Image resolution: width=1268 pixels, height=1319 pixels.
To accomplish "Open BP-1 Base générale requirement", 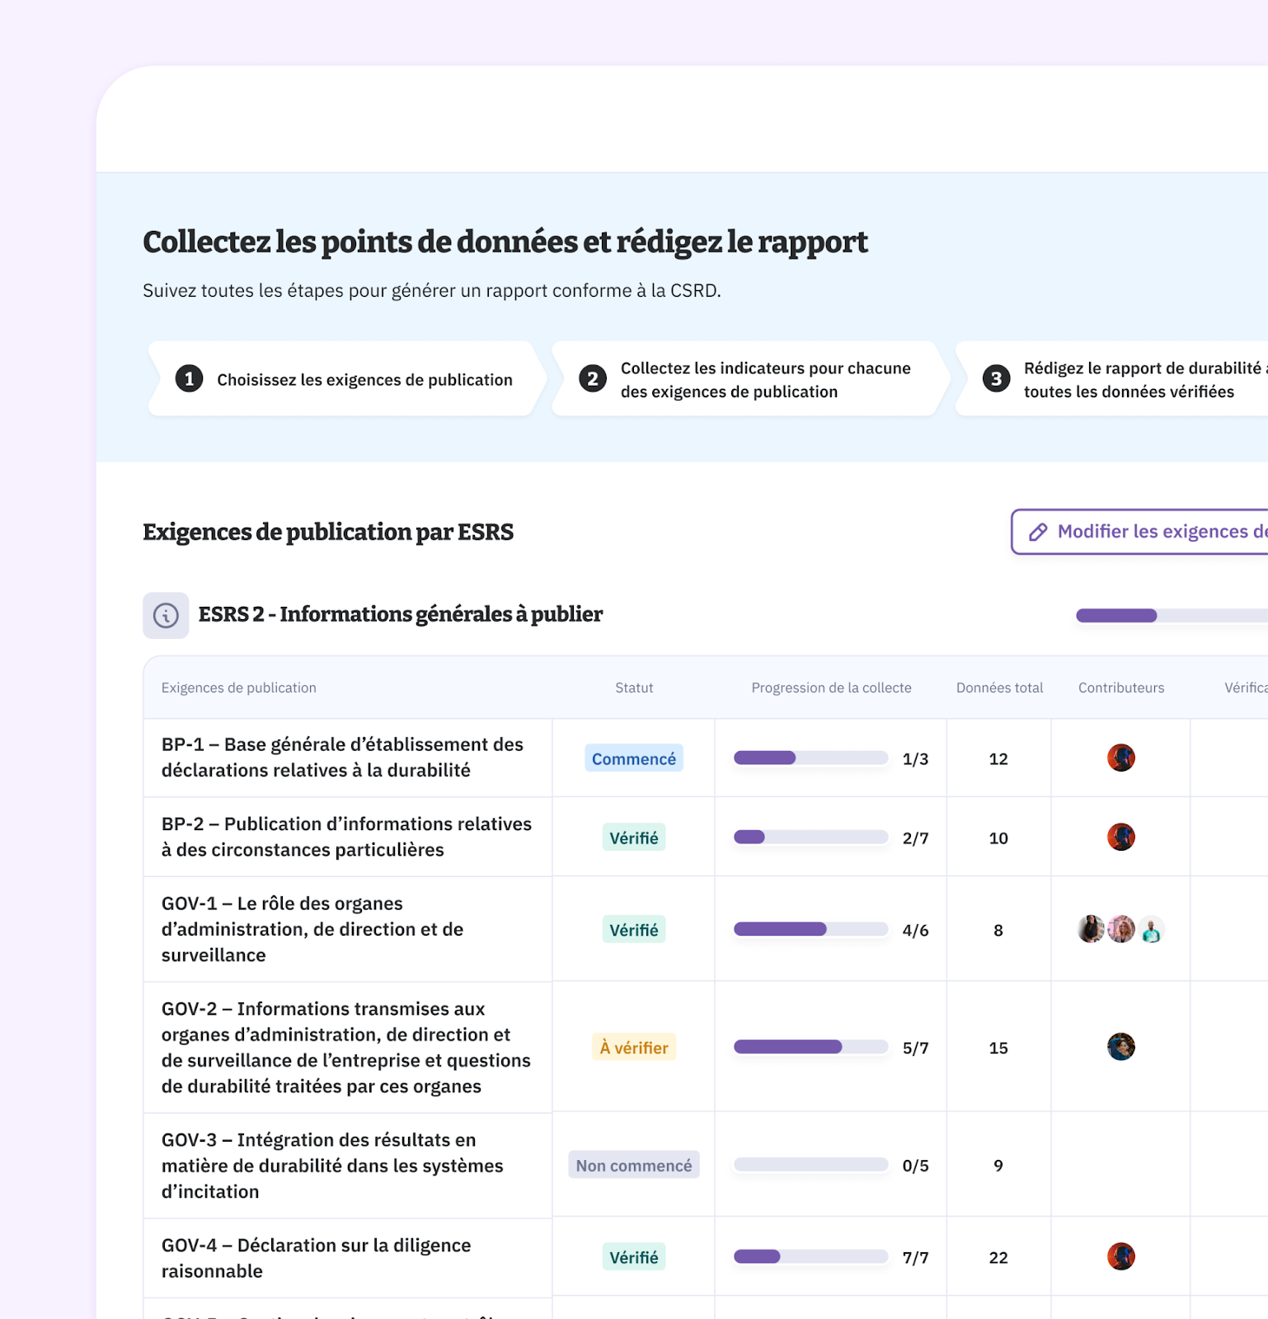I will [342, 758].
